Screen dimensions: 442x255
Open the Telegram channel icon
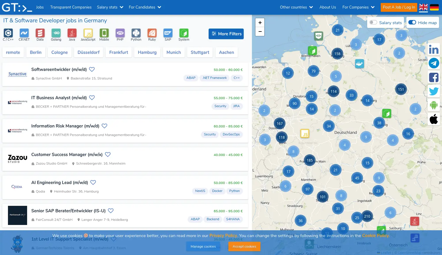(433, 63)
